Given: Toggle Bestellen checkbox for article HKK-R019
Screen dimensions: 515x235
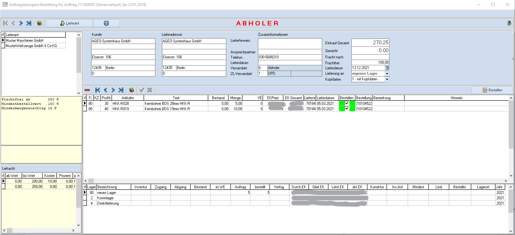Looking at the screenshot, I should pos(347,109).
